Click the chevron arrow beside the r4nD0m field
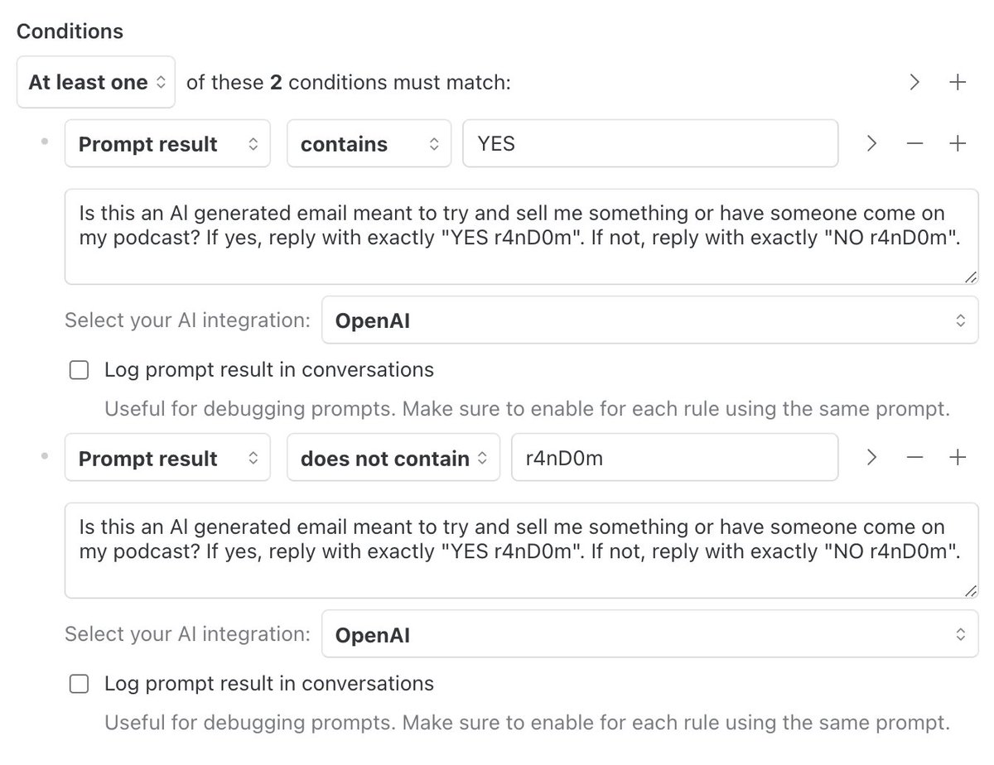Viewport: 994px width, 765px height. [x=871, y=458]
